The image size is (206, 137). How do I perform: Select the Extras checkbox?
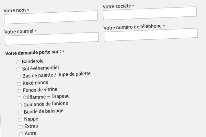(21, 127)
